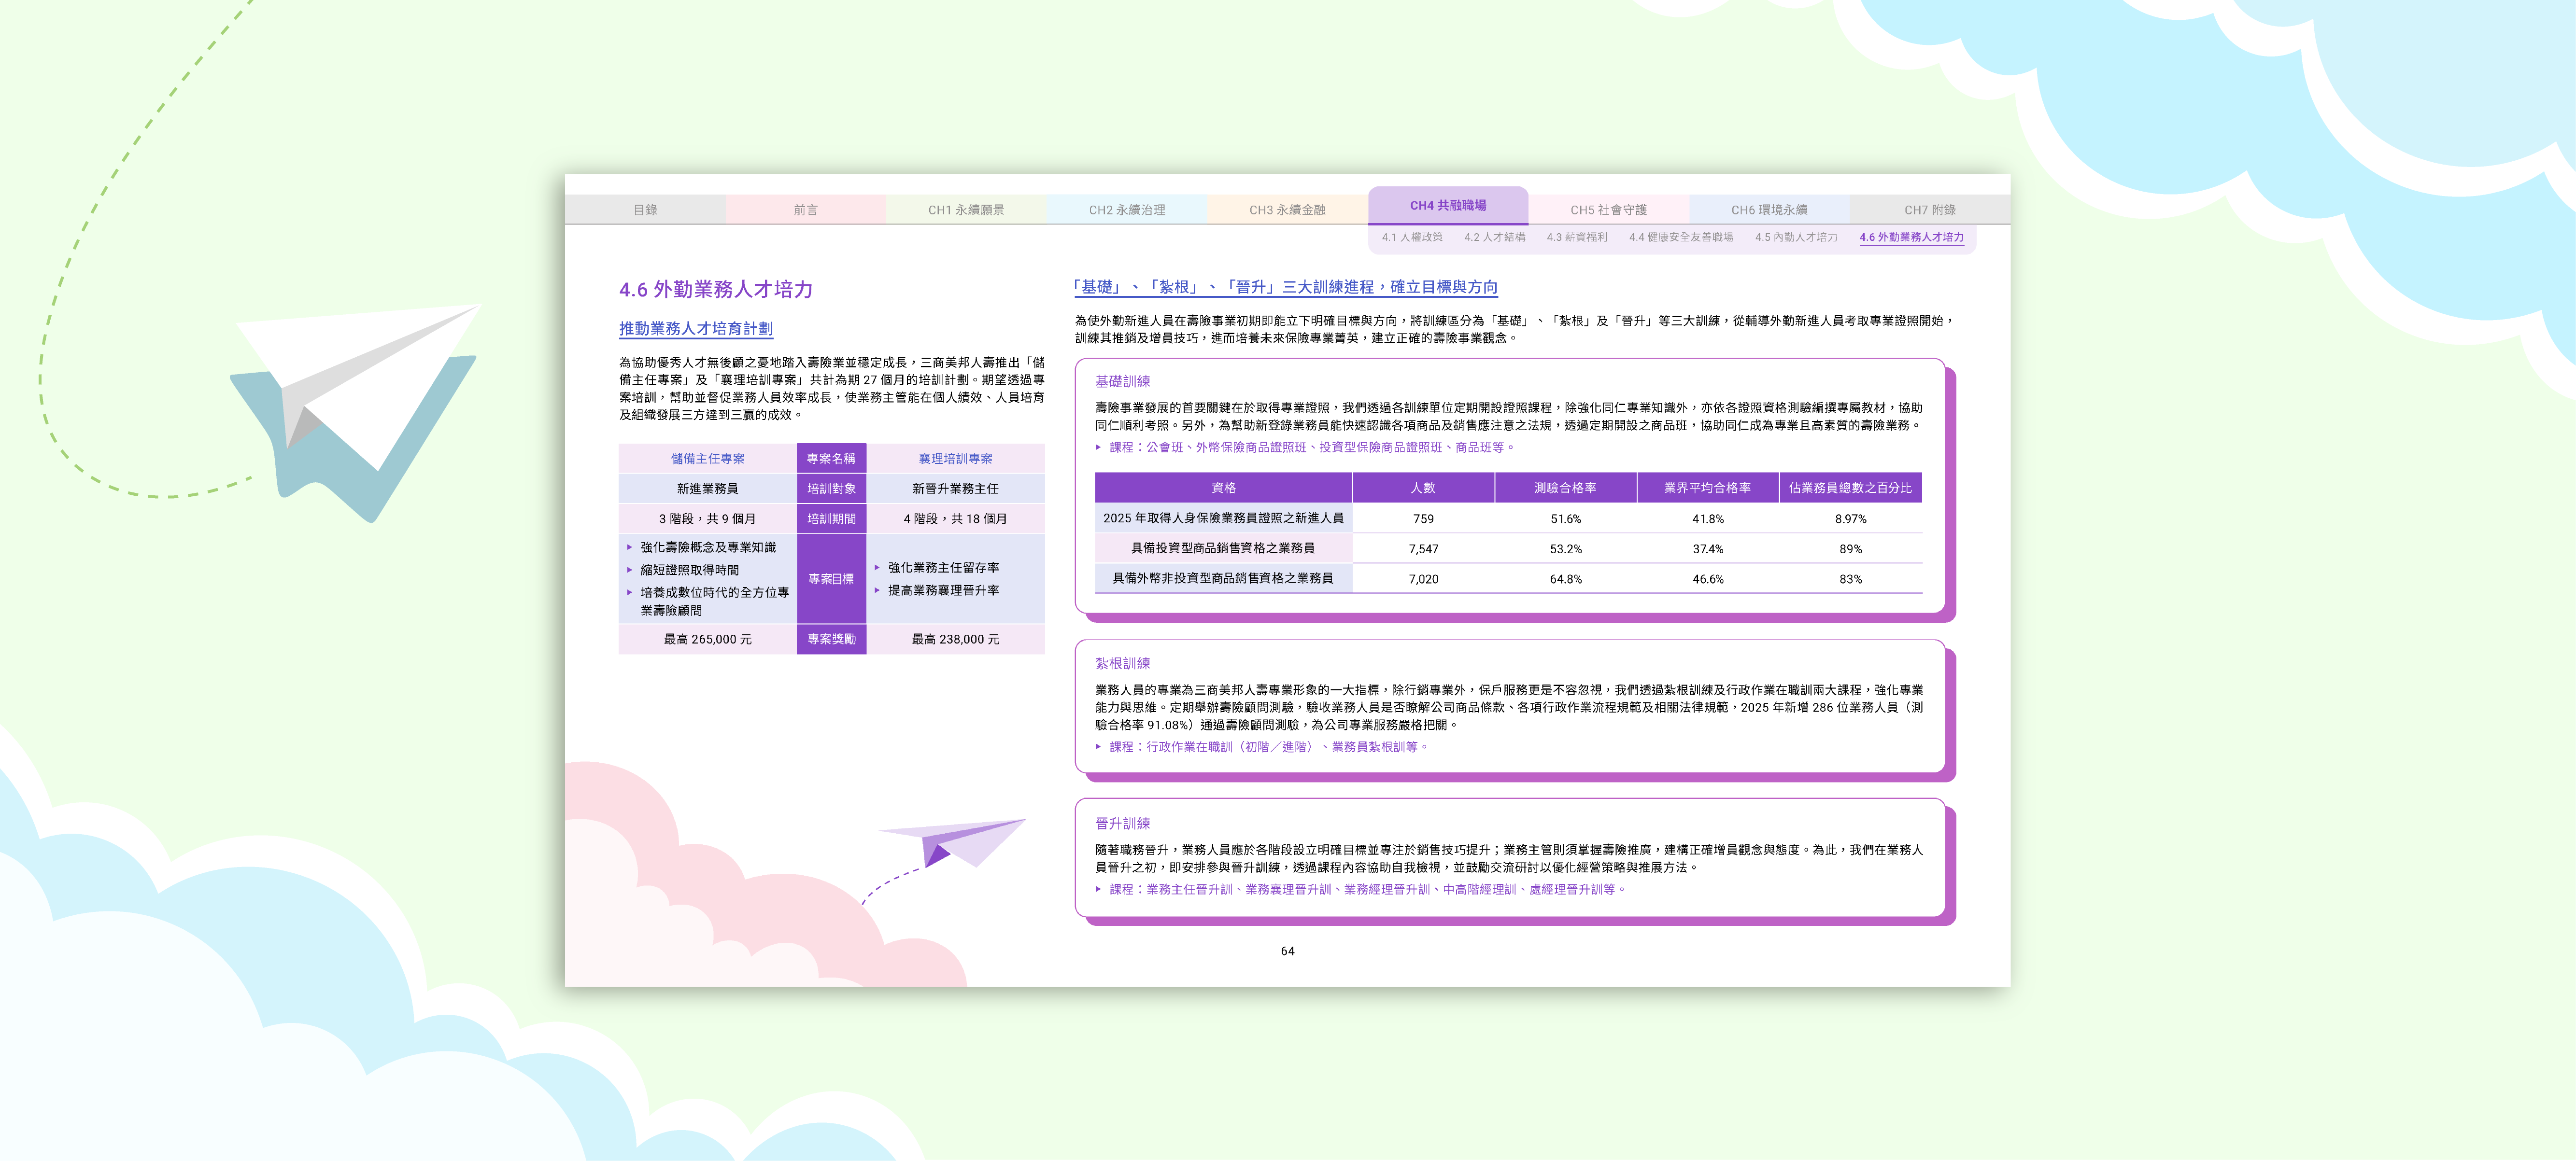Click the 7,020 人數 cell

click(1423, 579)
